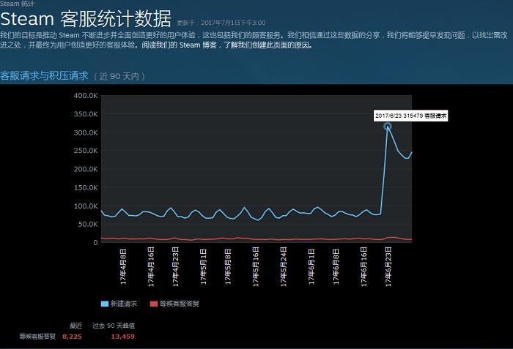Click the 更新于 2017年7月1日 timestamp
The width and height of the screenshot is (513, 349).
[x=221, y=23]
